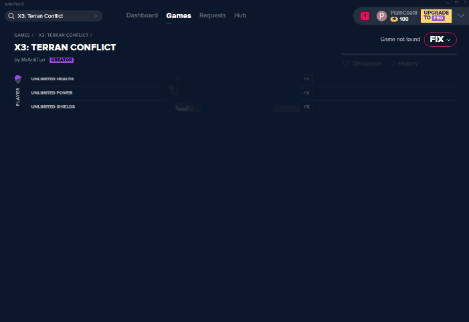The width and height of the screenshot is (469, 322).
Task: Select the Unlimited Shields cheat
Action: point(53,107)
